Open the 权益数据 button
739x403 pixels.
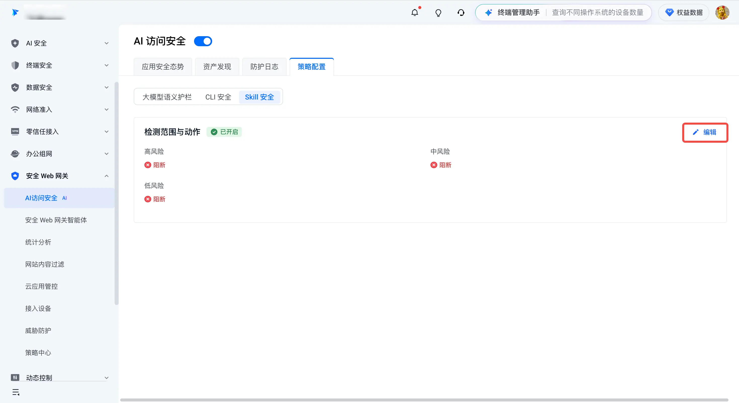click(684, 13)
